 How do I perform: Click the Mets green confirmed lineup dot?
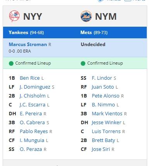(x=83, y=63)
